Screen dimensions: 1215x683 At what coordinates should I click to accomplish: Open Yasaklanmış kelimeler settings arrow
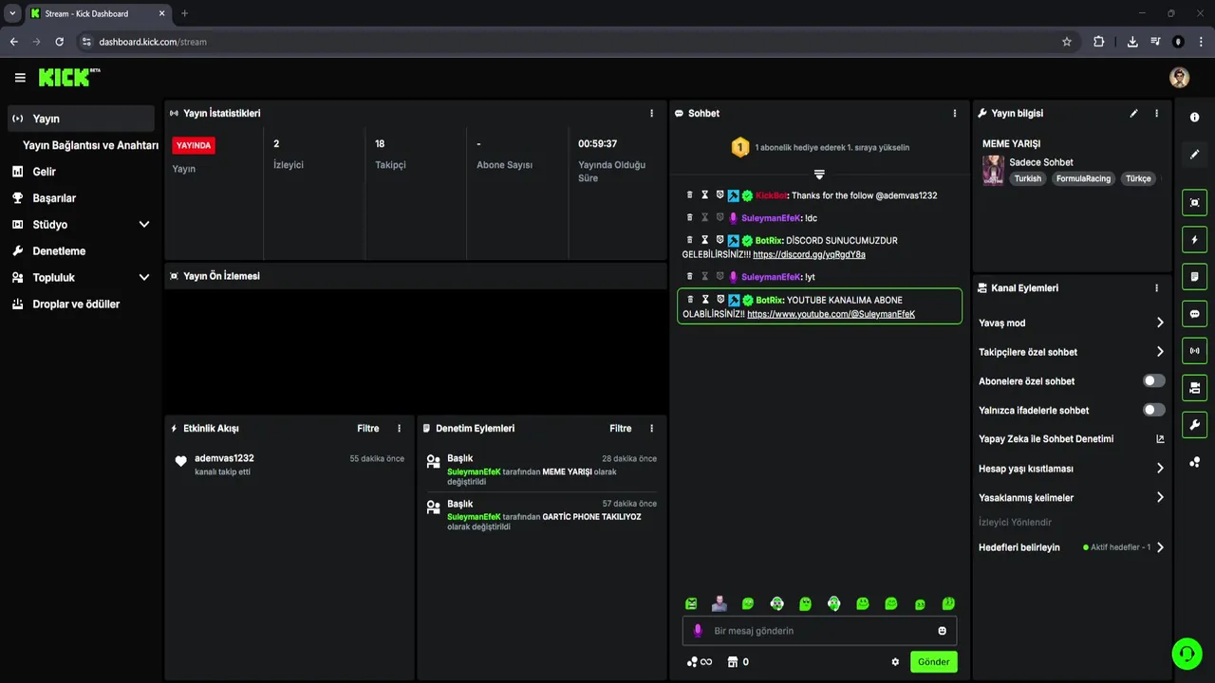pos(1159,497)
